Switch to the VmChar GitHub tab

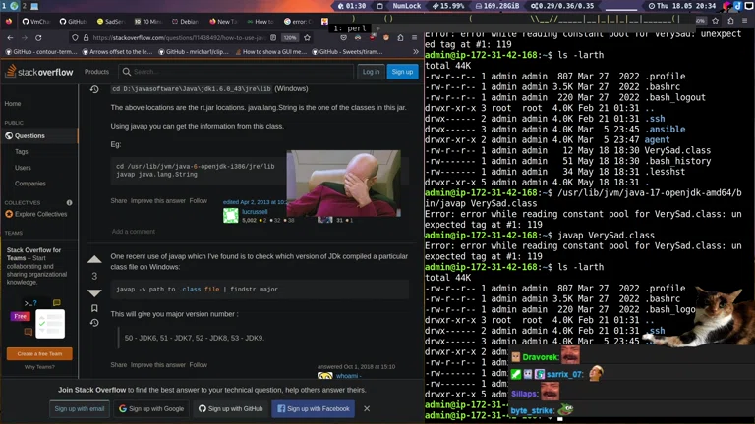(x=36, y=22)
